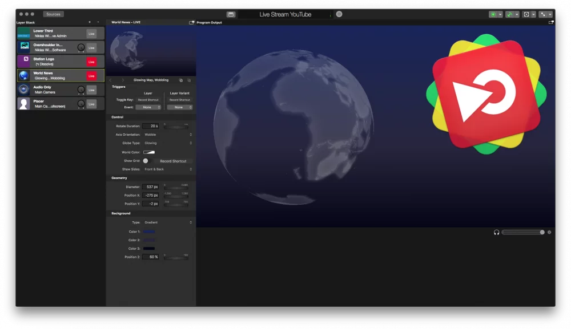Click gray circle status indicator in title bar
The image size is (571, 329).
pos(339,14)
